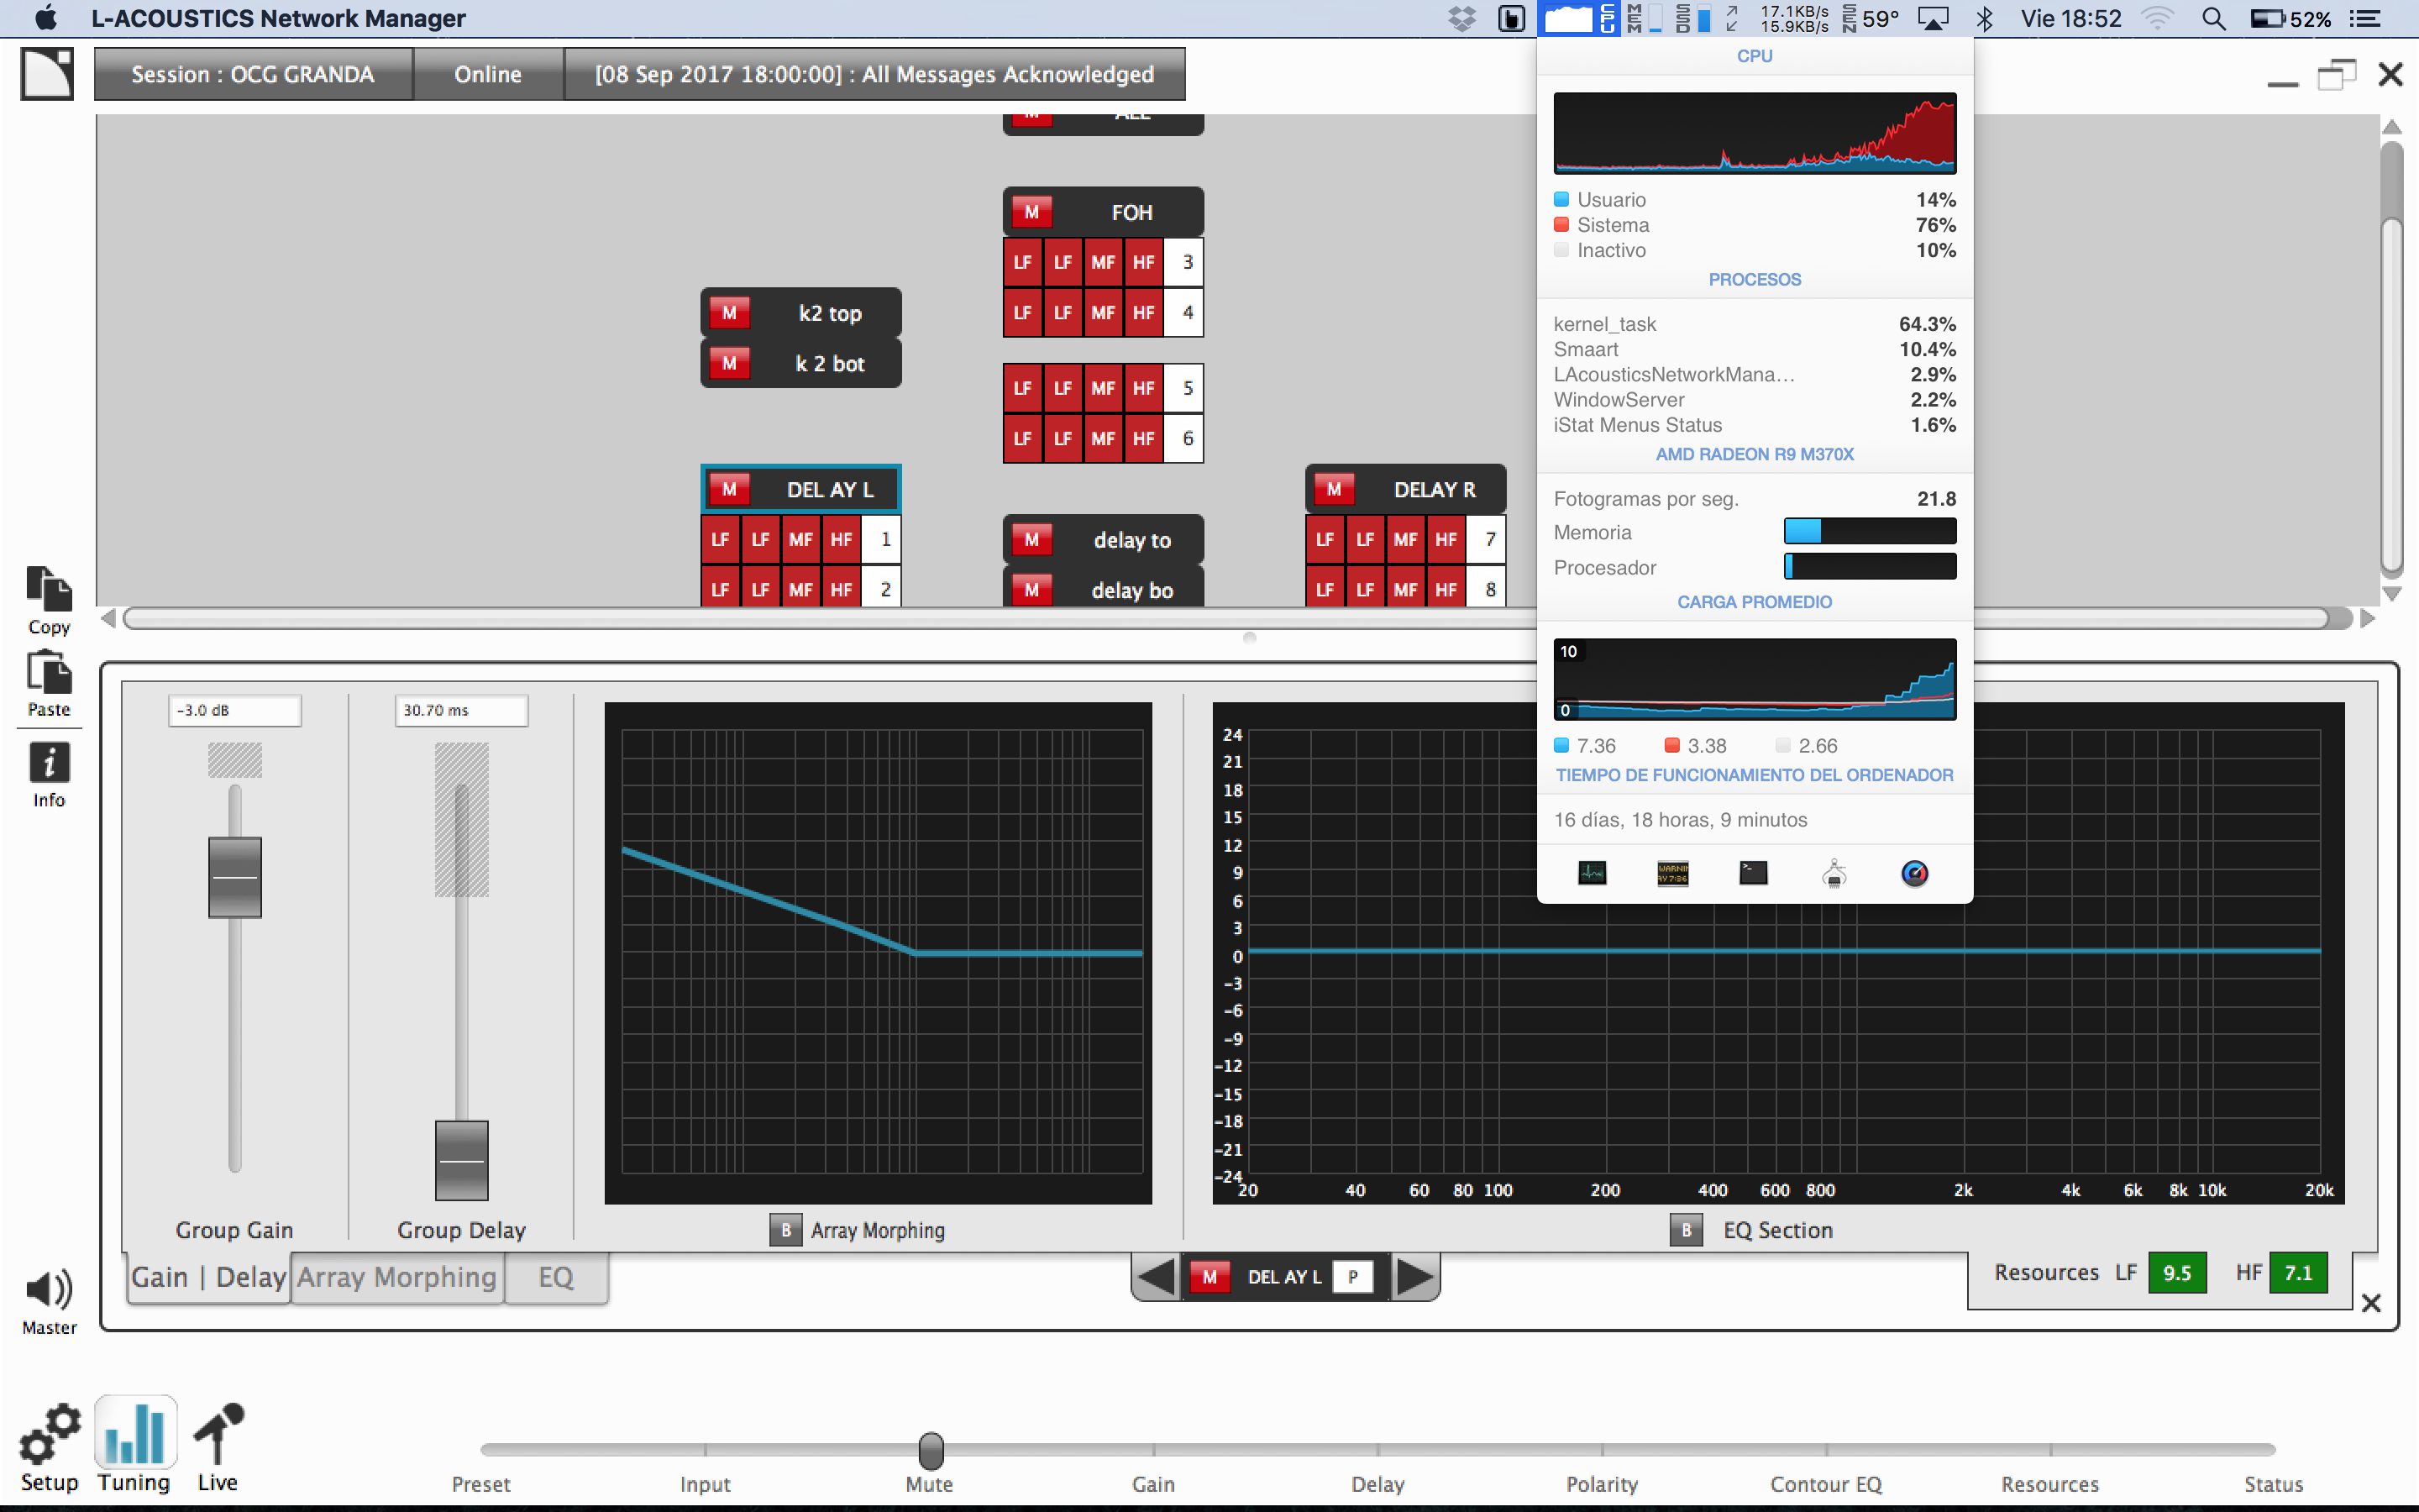Image resolution: width=2419 pixels, height=1512 pixels.
Task: Select the Gain | Delay tab
Action: click(x=209, y=1278)
